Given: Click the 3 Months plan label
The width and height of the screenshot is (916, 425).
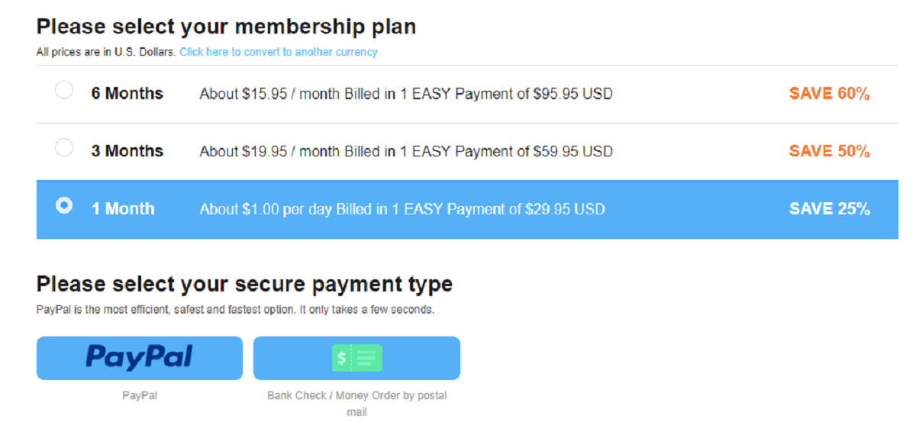Looking at the screenshot, I should point(127,151).
